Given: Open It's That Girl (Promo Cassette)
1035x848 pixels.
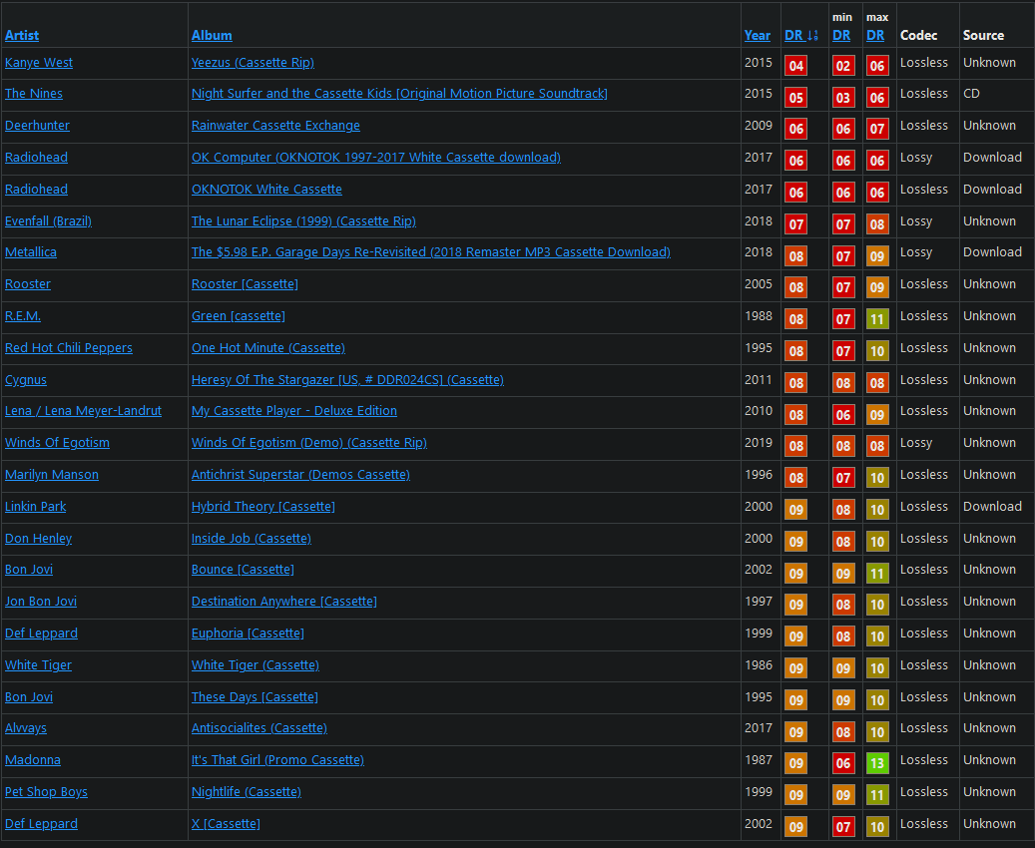Looking at the screenshot, I should pyautogui.click(x=277, y=760).
